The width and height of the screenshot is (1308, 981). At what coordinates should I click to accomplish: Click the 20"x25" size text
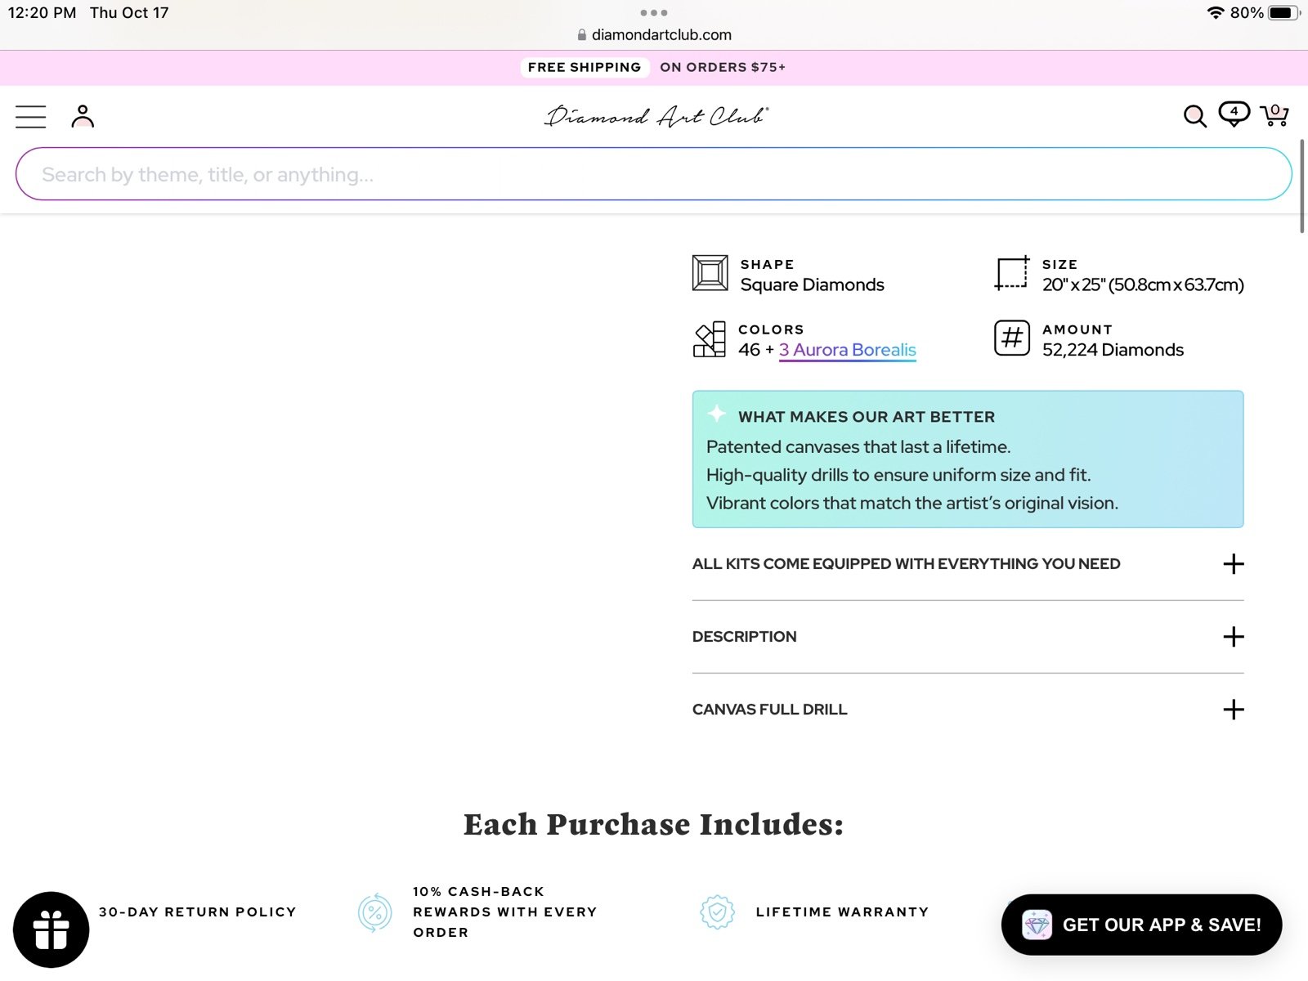[1143, 284]
